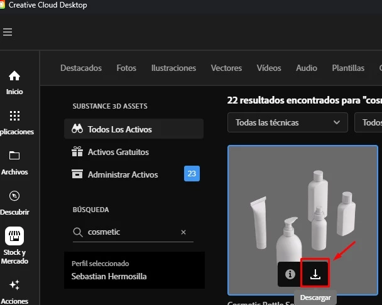The width and height of the screenshot is (382, 305).
Task: Select the Cosmetic Bottle thumbnail
Action: (303, 220)
